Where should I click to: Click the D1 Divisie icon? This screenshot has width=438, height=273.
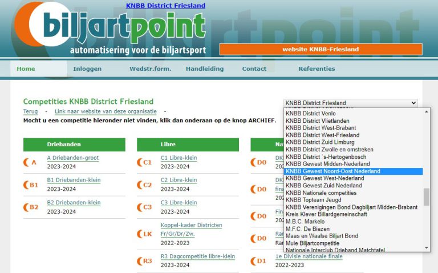[258, 261]
